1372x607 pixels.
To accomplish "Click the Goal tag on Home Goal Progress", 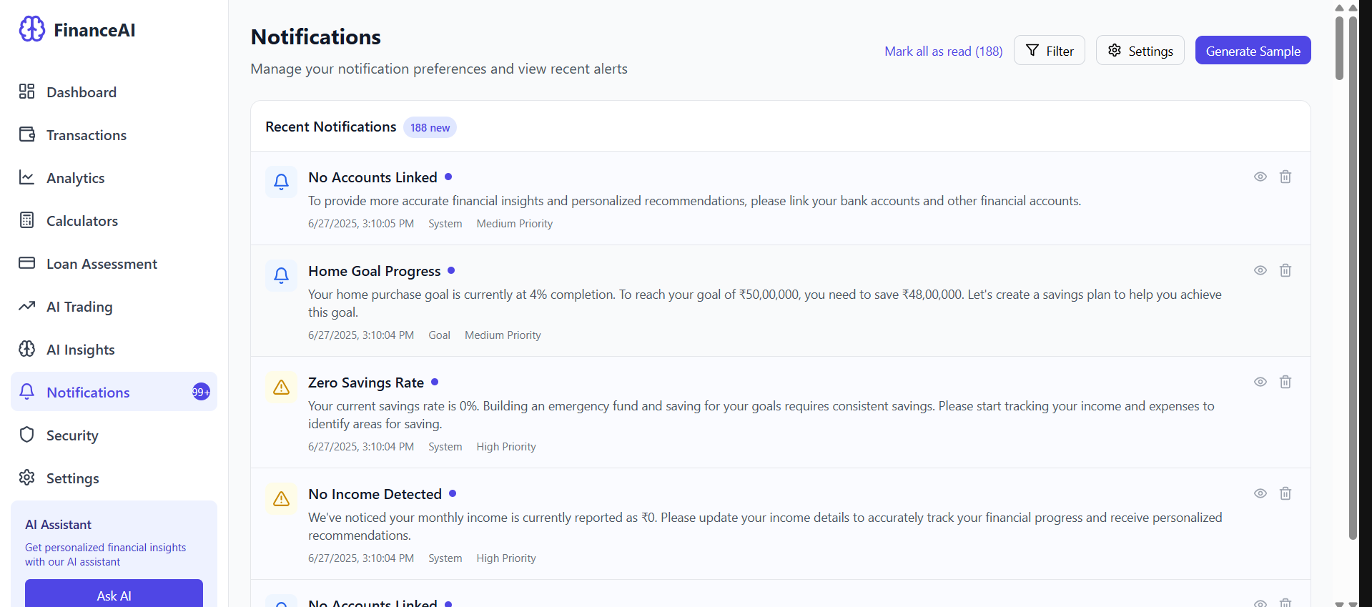I will 439,335.
